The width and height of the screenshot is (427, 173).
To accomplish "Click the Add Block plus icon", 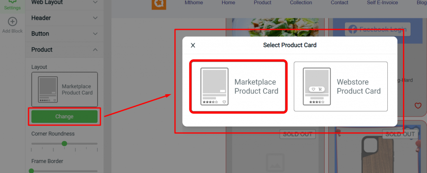I will tap(13, 22).
